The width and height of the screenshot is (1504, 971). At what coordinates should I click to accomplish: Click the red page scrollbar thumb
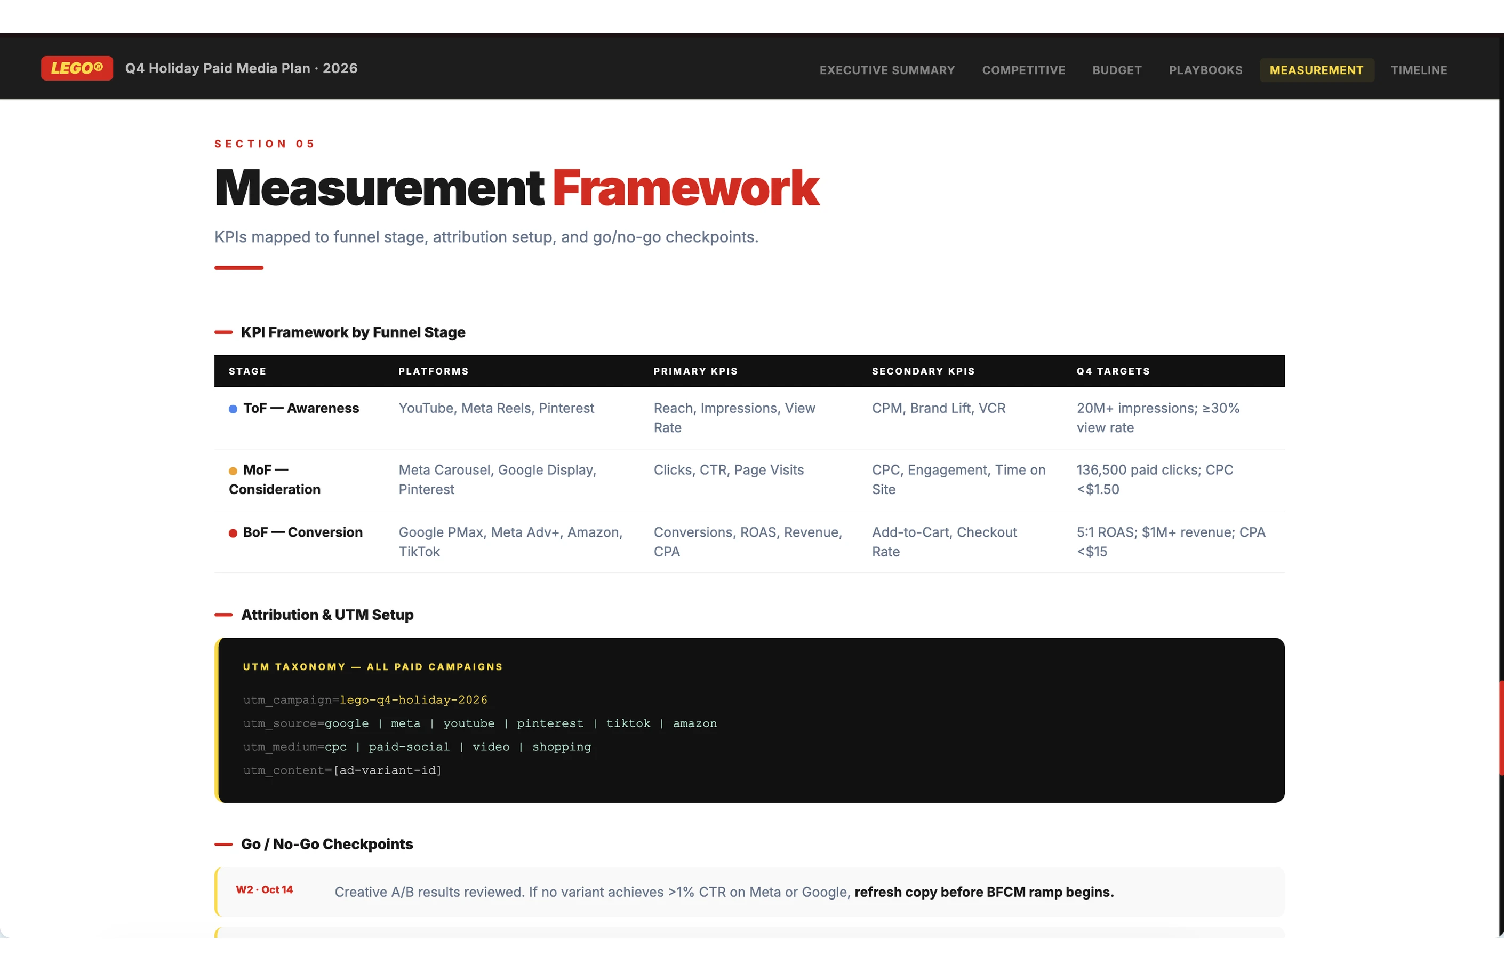coord(1501,728)
